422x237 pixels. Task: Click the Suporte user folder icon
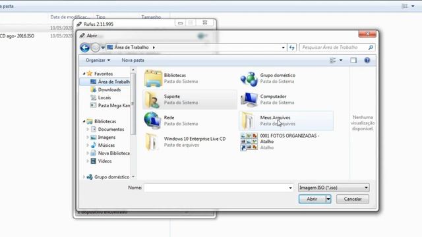pos(152,99)
